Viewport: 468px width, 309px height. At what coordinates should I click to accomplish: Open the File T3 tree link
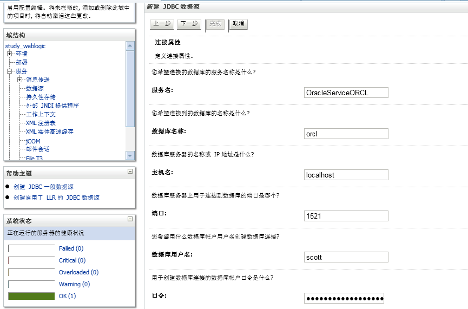pos(34,158)
